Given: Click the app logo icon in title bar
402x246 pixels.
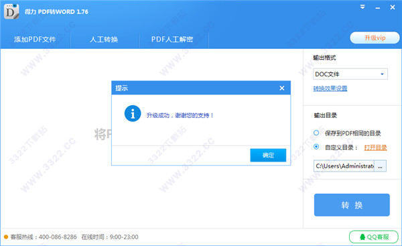Looking at the screenshot, I should coord(11,11).
